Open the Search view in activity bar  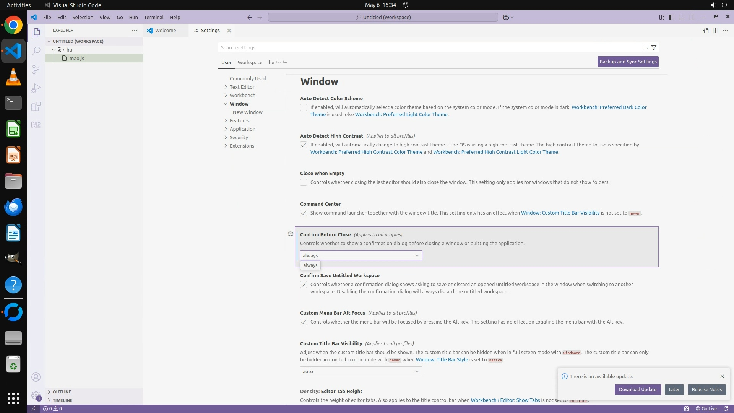tap(36, 51)
